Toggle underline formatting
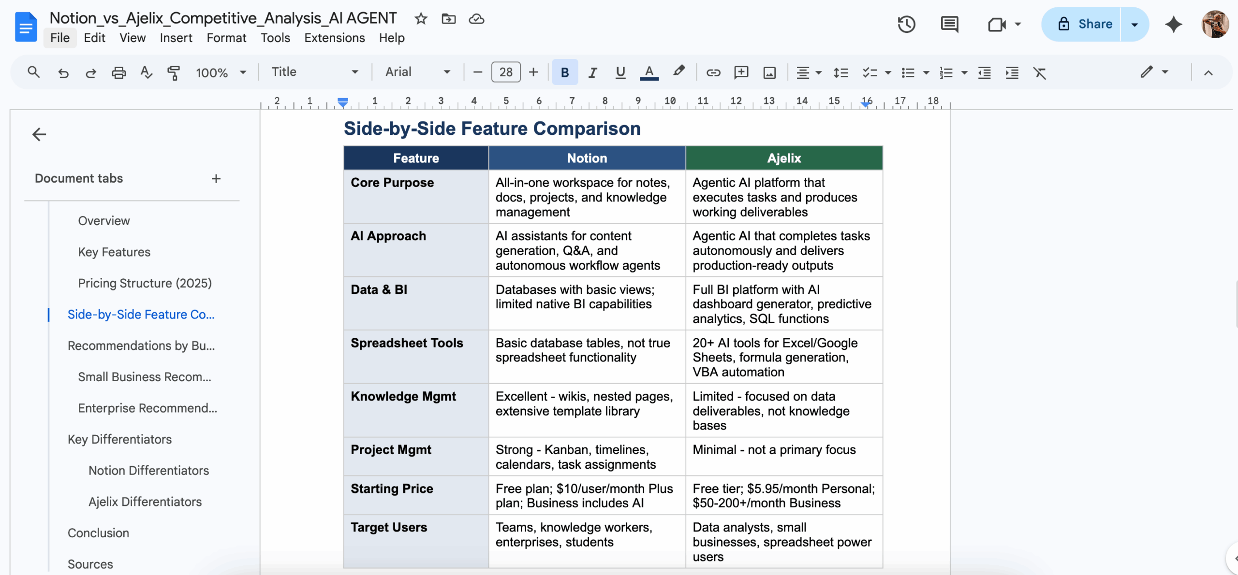 coord(620,72)
